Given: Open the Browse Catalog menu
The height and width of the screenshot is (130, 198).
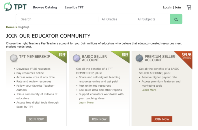Looking at the screenshot, I should click(45, 7).
